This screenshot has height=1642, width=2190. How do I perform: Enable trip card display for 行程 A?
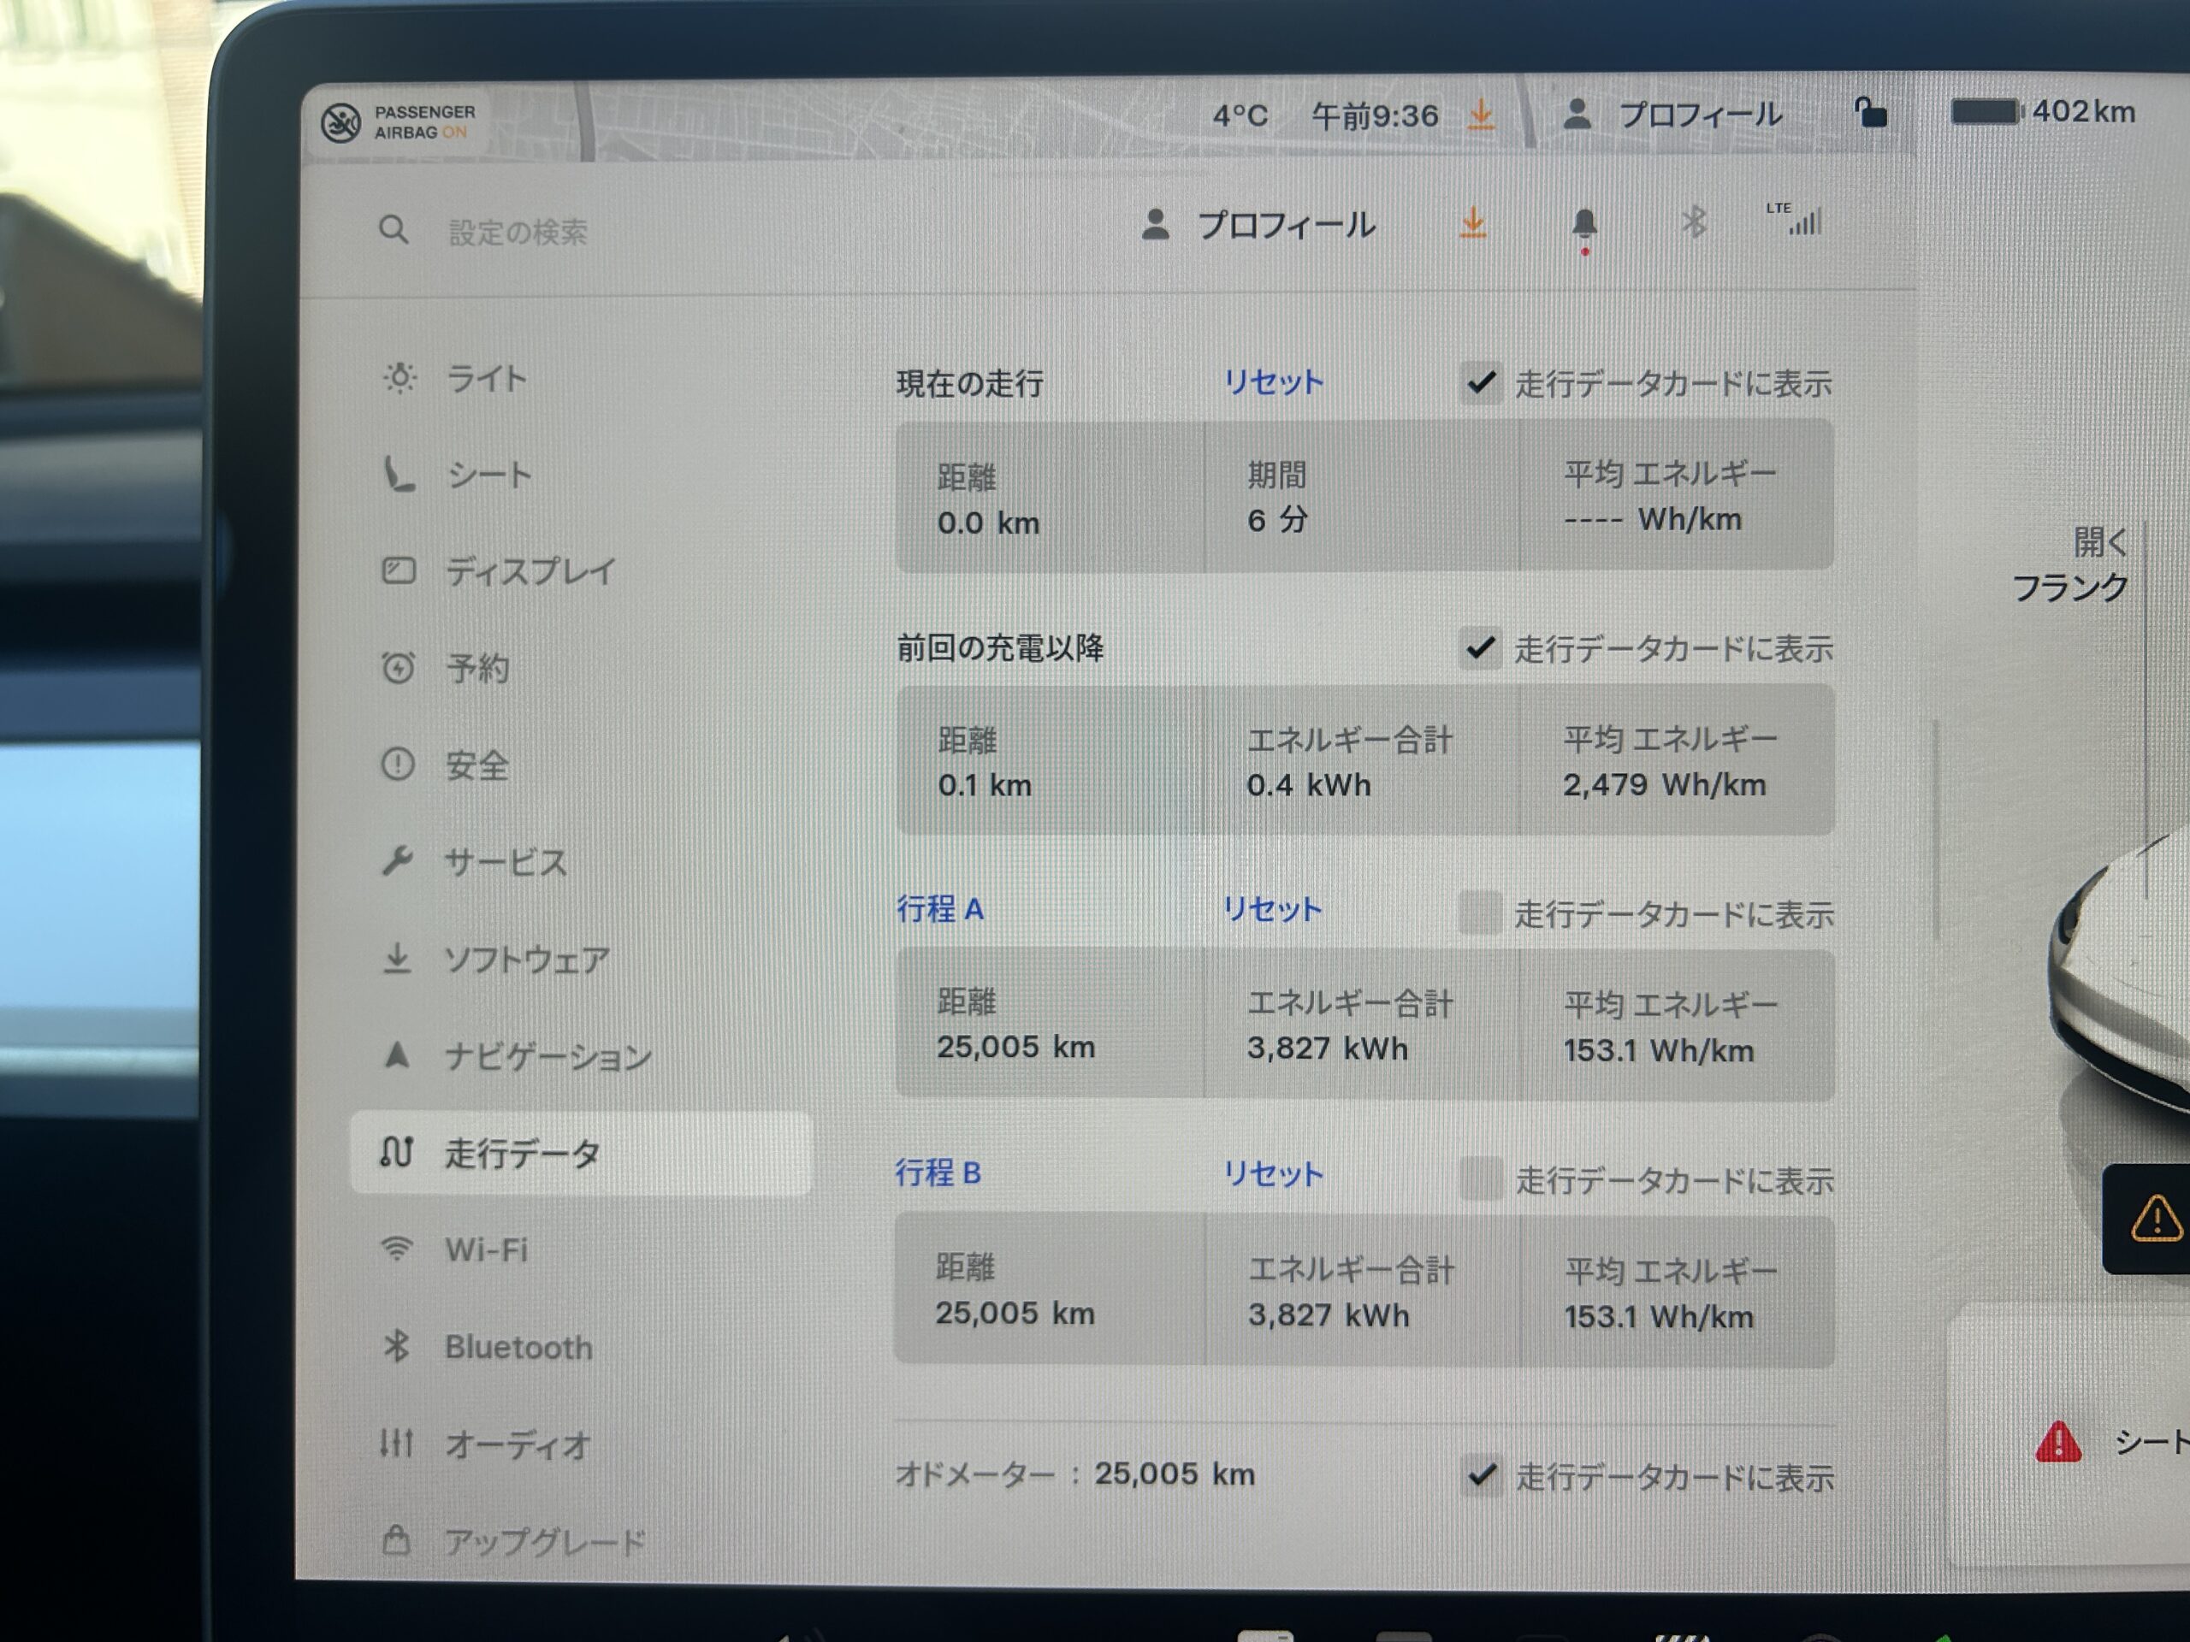pos(1480,912)
